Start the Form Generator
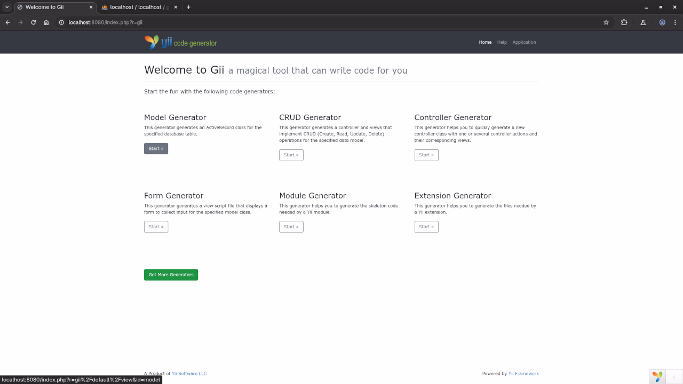The image size is (683, 384). [x=156, y=227]
